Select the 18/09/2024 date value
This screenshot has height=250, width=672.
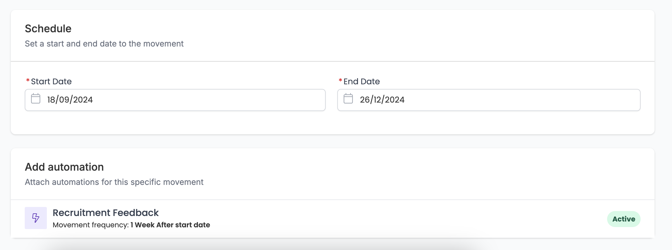pos(70,100)
